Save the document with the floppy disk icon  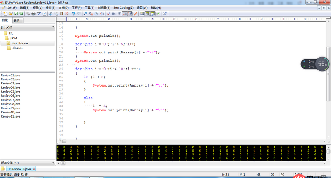pyautogui.click(x=16, y=14)
